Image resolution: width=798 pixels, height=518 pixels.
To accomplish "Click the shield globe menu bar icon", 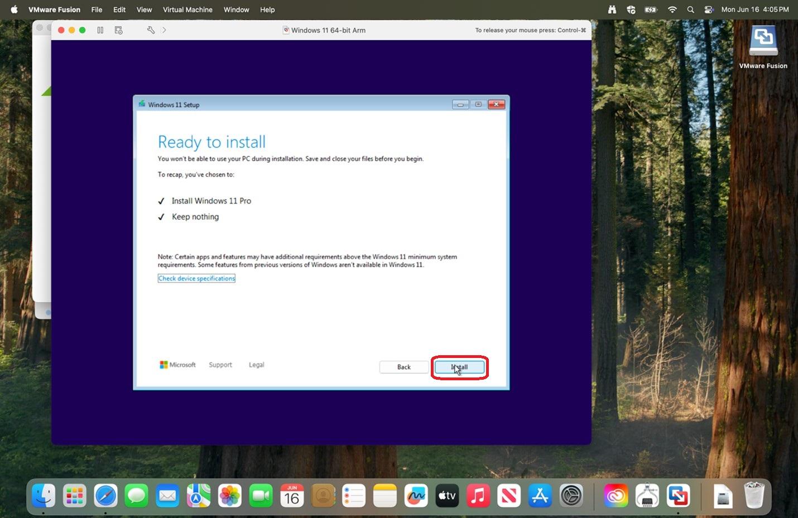I will (x=631, y=9).
